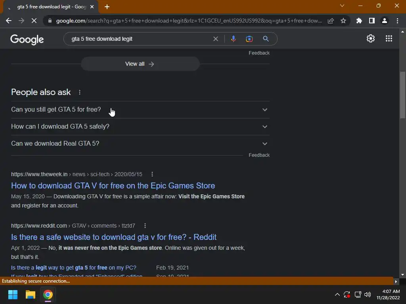Open network tray icon
406x304 pixels.
[x=358, y=294]
